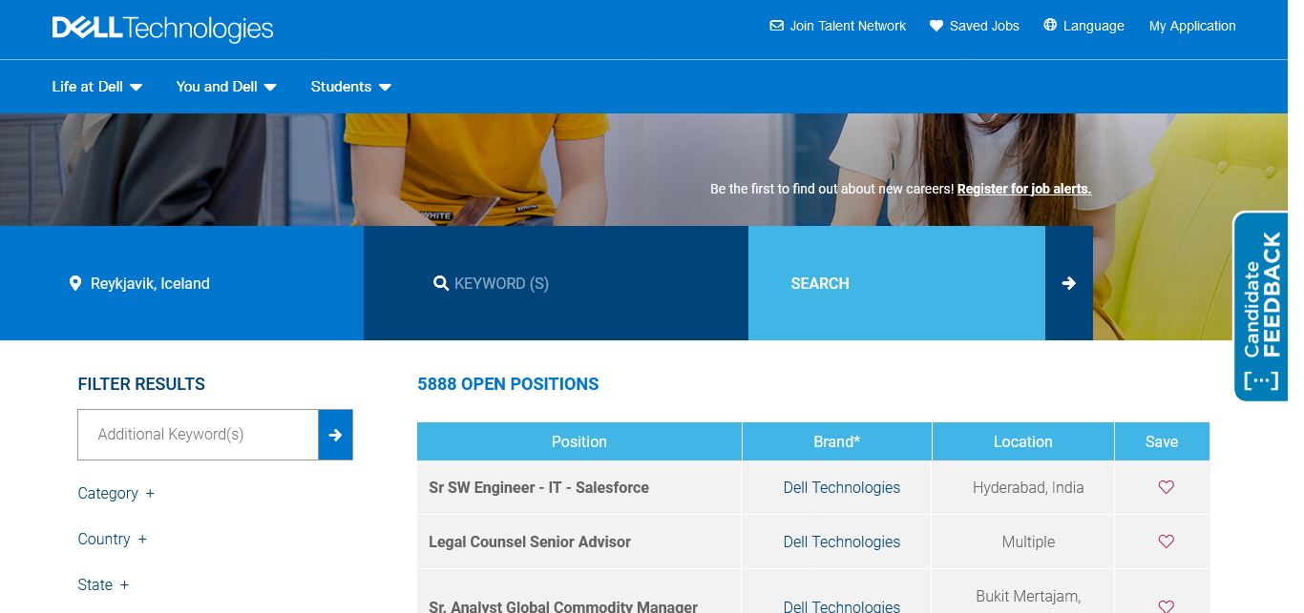Click the Additional Keyword(s) input field
Screen dimensions: 1304x613
pos(198,435)
